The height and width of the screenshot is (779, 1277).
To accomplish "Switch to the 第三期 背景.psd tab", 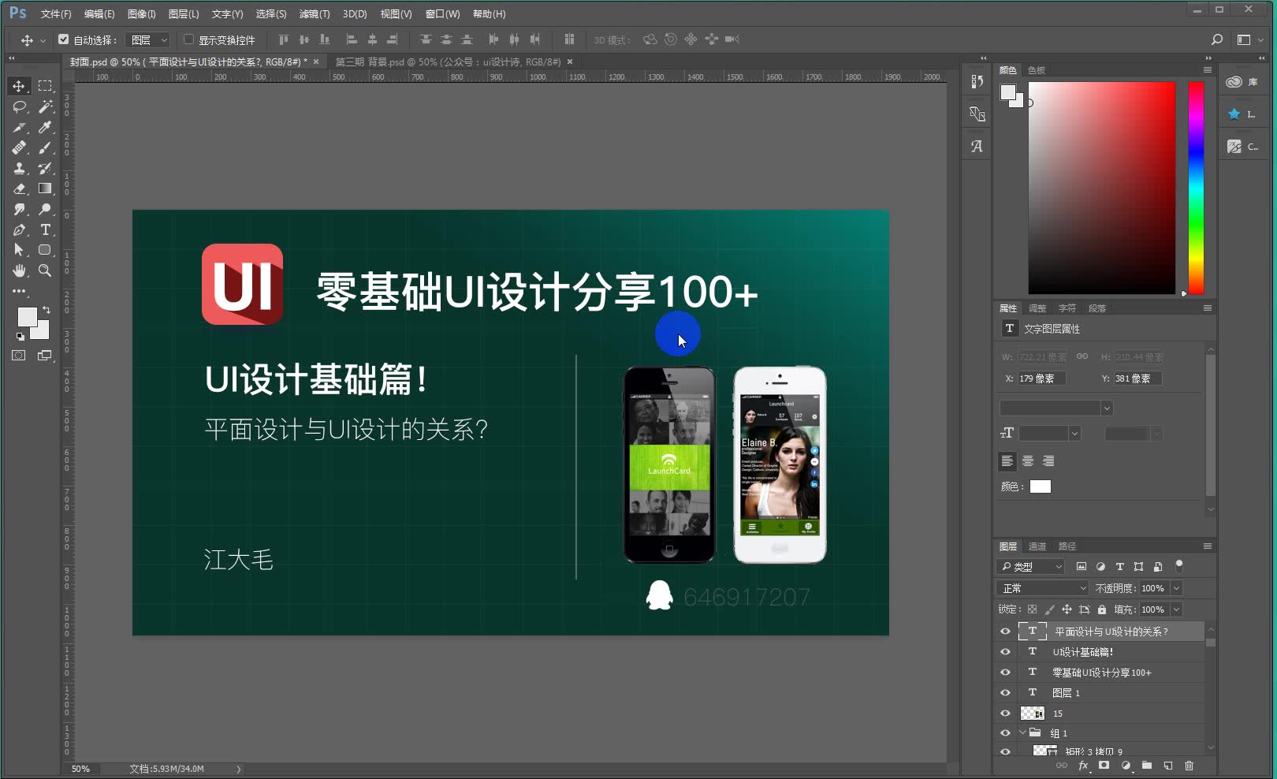I will (449, 61).
